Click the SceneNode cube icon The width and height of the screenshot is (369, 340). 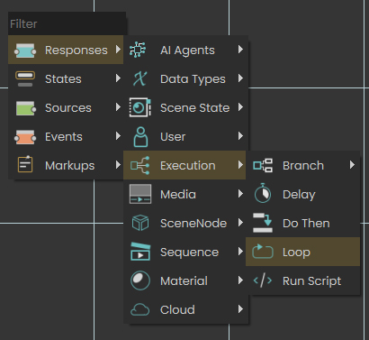pyautogui.click(x=140, y=223)
